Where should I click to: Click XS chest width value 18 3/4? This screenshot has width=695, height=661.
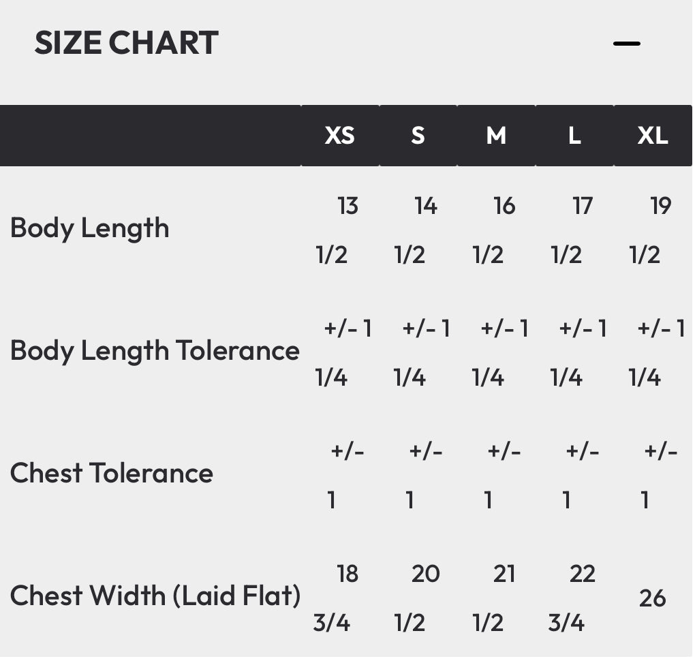[339, 598]
